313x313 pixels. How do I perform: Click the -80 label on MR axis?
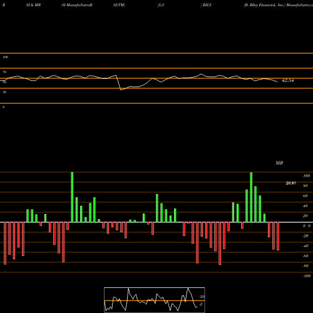305,266
